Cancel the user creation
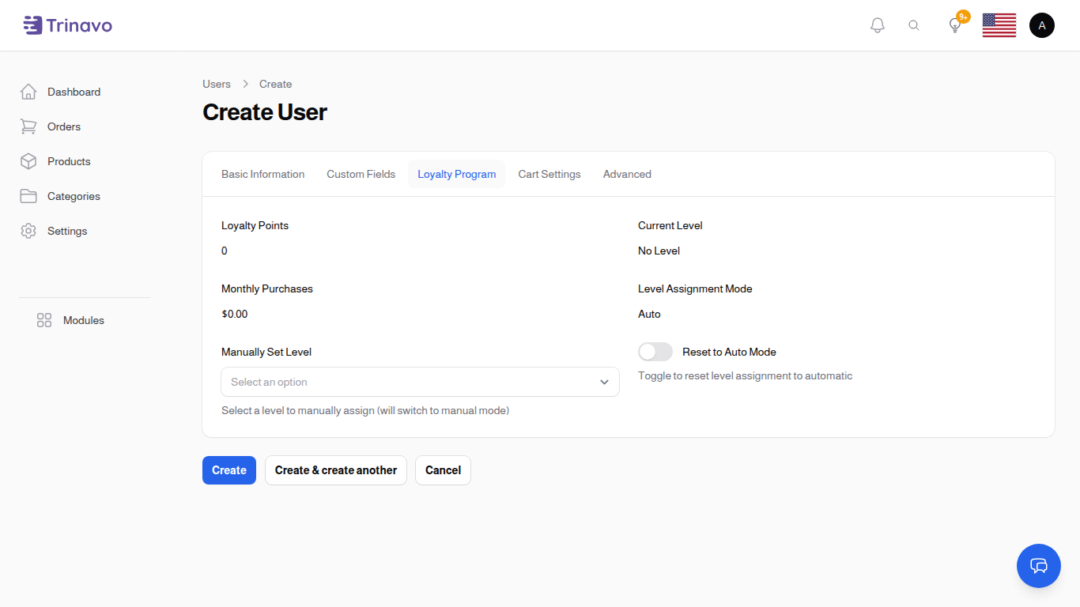This screenshot has height=607, width=1080. point(443,470)
